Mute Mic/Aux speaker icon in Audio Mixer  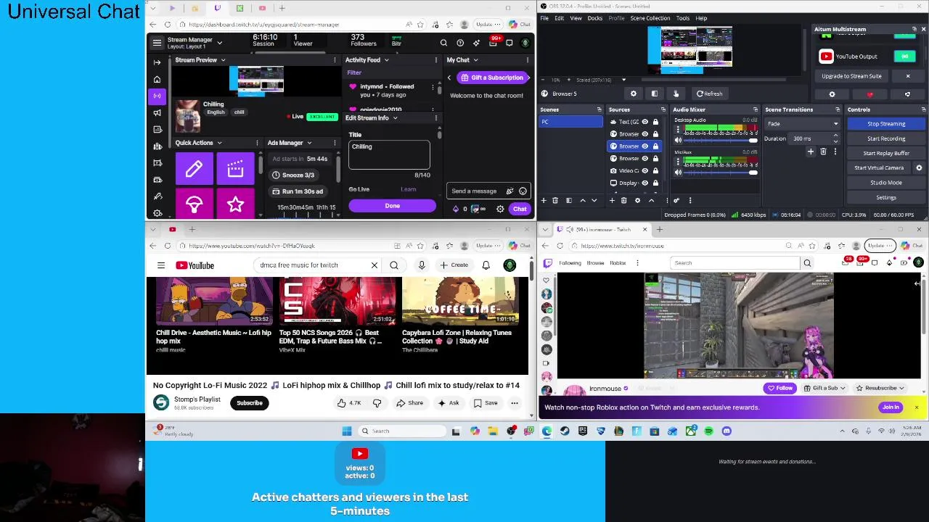click(x=679, y=173)
